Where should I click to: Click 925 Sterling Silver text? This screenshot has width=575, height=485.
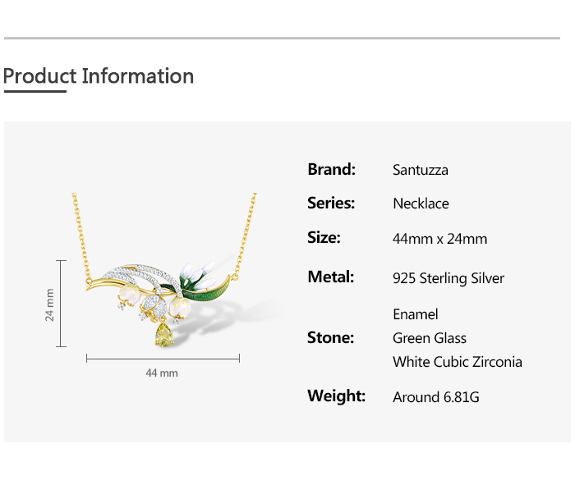pyautogui.click(x=448, y=278)
